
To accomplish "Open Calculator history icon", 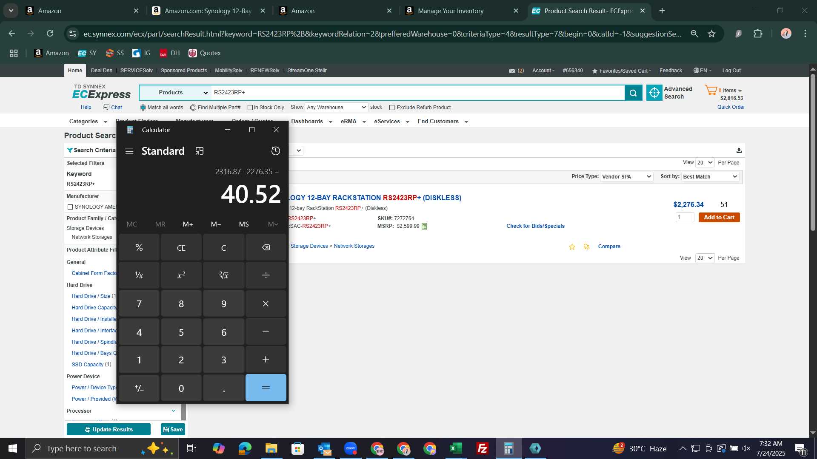I will coord(275,151).
